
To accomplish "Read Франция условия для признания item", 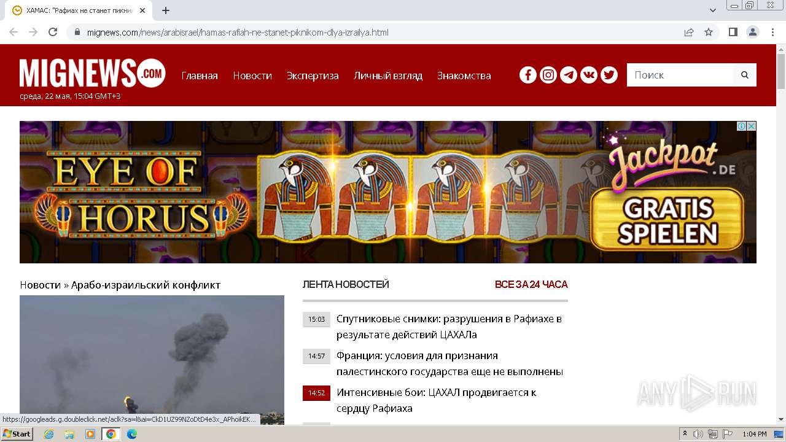I will 449,363.
